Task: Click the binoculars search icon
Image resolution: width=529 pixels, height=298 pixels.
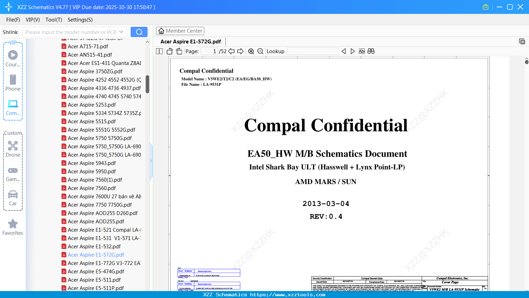Action: click(x=371, y=51)
